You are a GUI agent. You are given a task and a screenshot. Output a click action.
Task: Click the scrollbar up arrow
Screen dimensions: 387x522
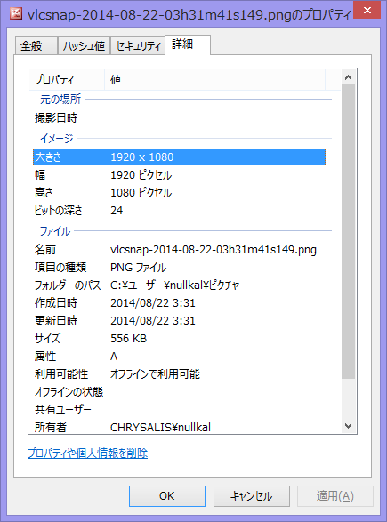[x=349, y=77]
